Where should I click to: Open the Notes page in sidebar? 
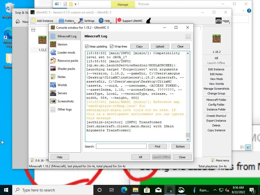pos(65,77)
